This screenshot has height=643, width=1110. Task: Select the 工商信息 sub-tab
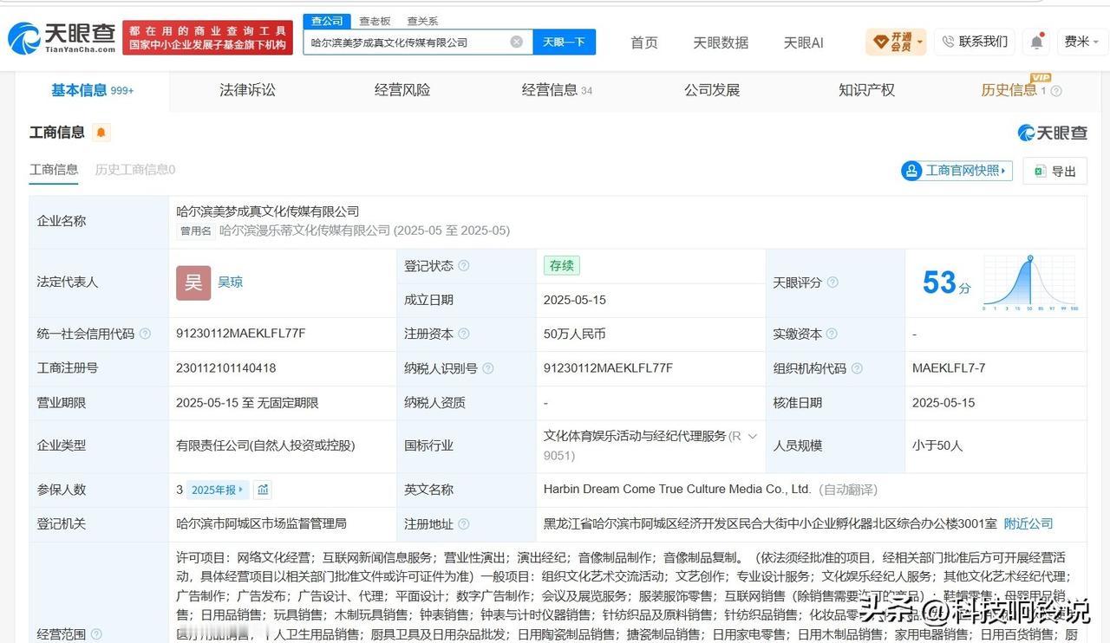click(54, 170)
